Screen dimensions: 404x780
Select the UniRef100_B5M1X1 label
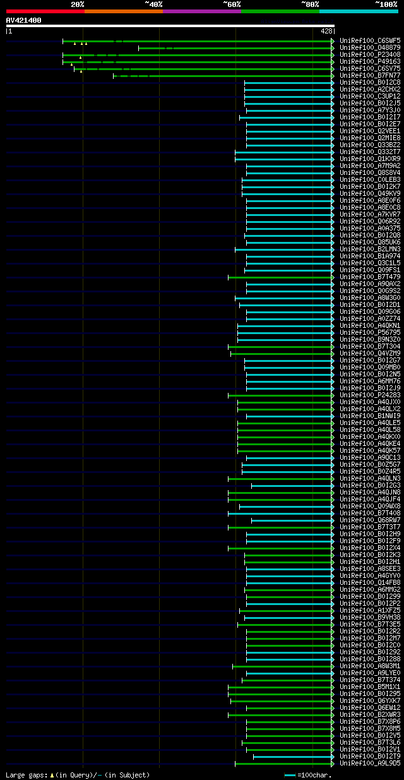(x=370, y=687)
